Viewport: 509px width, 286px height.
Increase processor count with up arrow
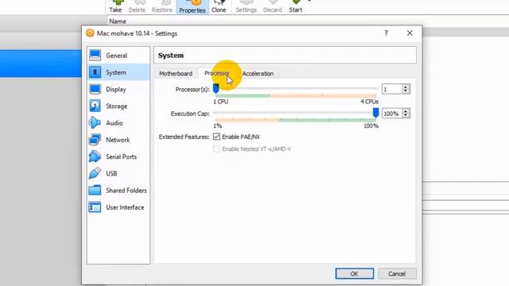406,87
